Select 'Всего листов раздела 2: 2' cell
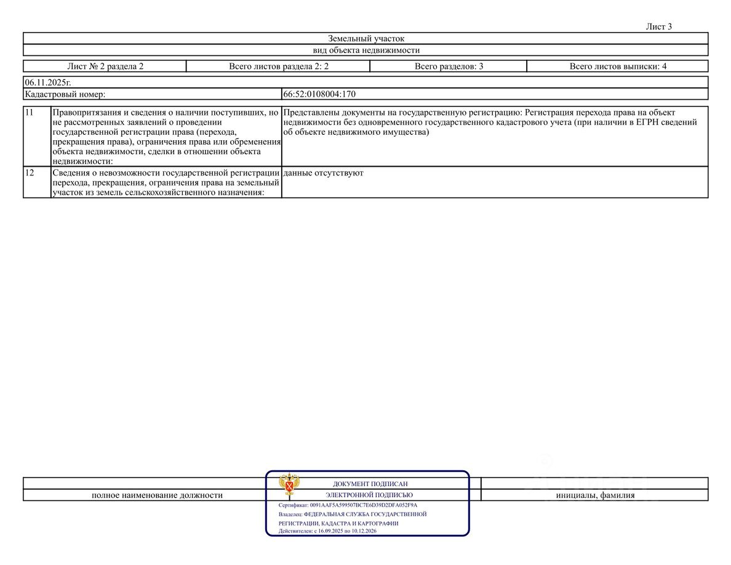This screenshot has width=731, height=565. [278, 66]
